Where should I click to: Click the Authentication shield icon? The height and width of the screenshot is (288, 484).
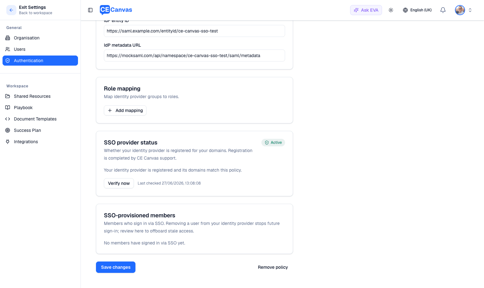8,61
